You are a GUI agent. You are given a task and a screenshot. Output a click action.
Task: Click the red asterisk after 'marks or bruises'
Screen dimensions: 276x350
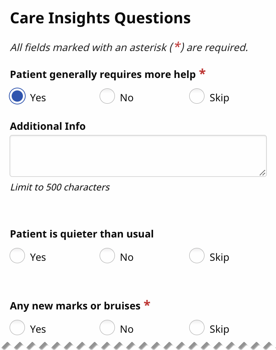[x=147, y=304]
